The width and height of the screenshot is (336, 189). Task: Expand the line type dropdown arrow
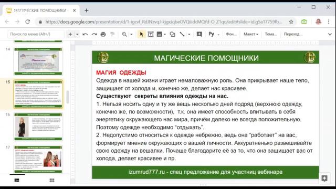[x=189, y=34]
